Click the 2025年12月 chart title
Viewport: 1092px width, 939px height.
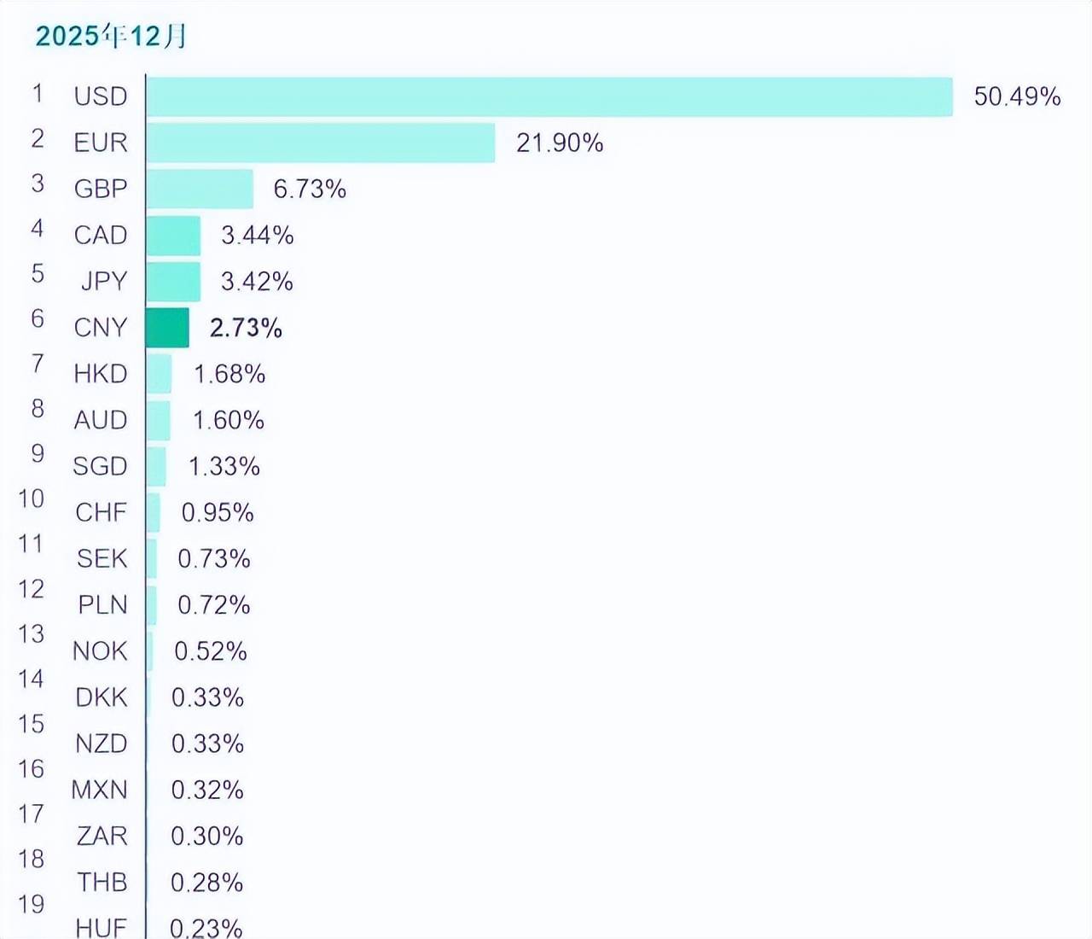pyautogui.click(x=111, y=36)
